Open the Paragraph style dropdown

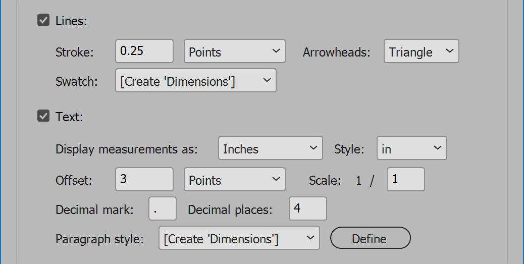pyautogui.click(x=239, y=238)
